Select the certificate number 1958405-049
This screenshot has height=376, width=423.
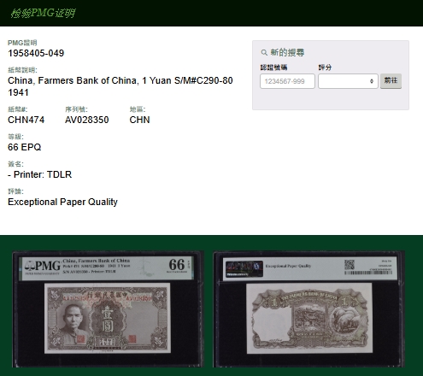36,53
